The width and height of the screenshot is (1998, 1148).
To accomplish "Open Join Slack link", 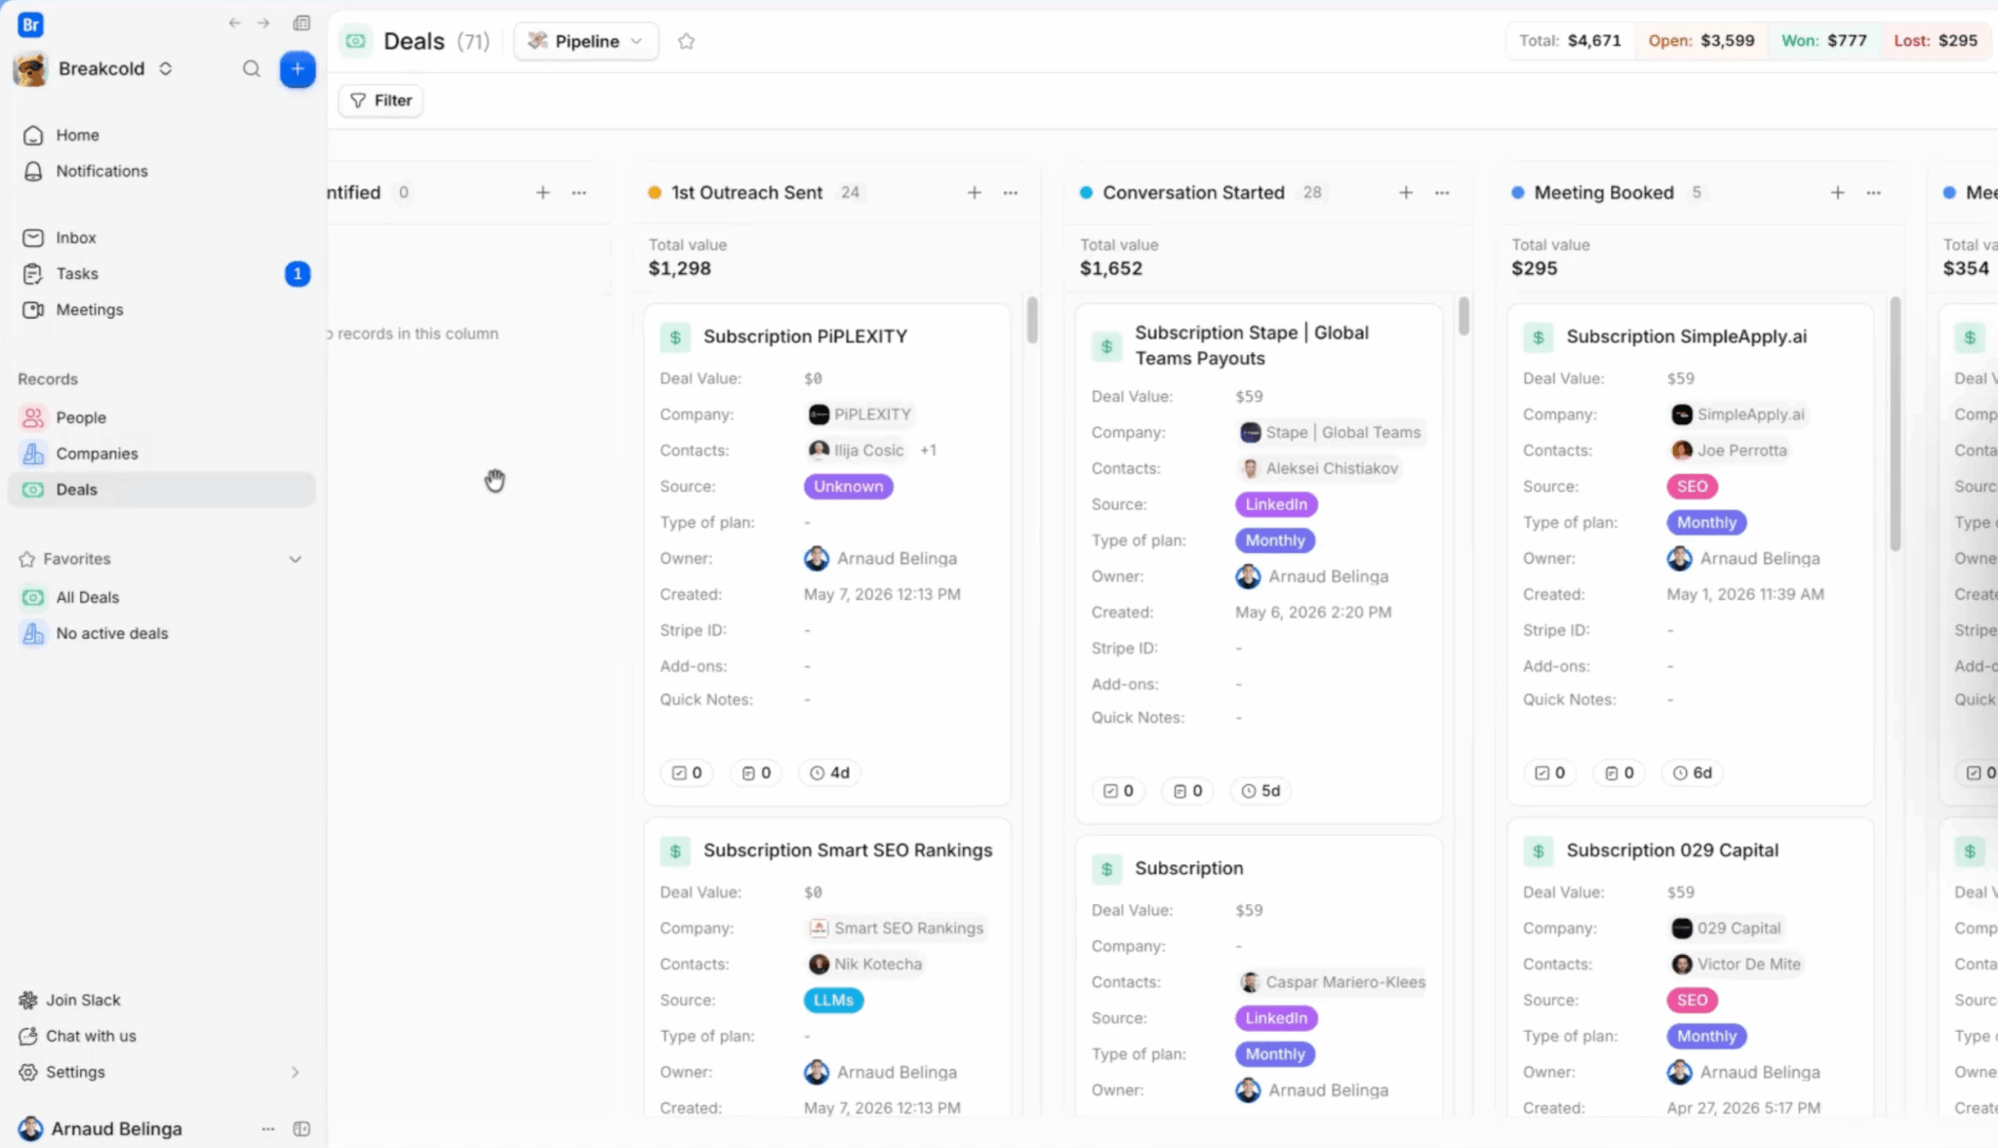I will [70, 1000].
